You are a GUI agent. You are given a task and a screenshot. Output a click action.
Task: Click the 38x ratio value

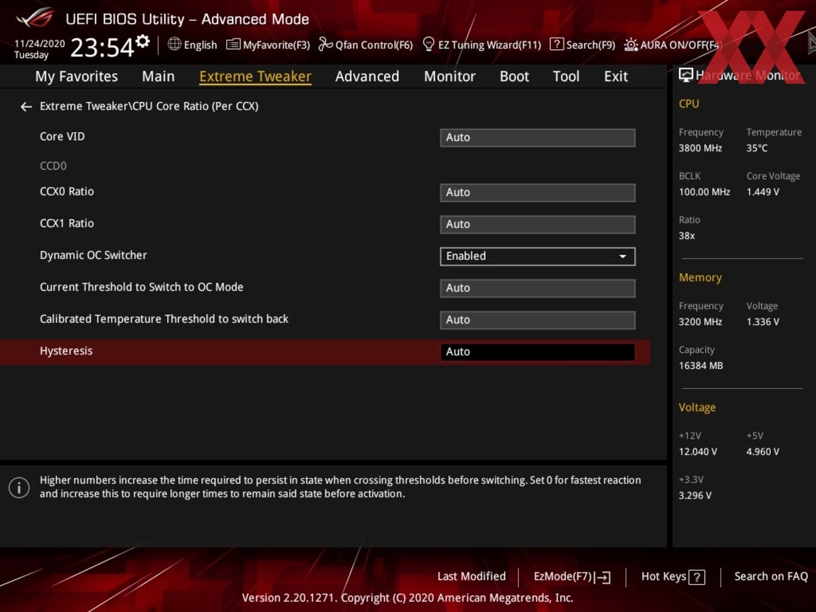[x=686, y=235]
